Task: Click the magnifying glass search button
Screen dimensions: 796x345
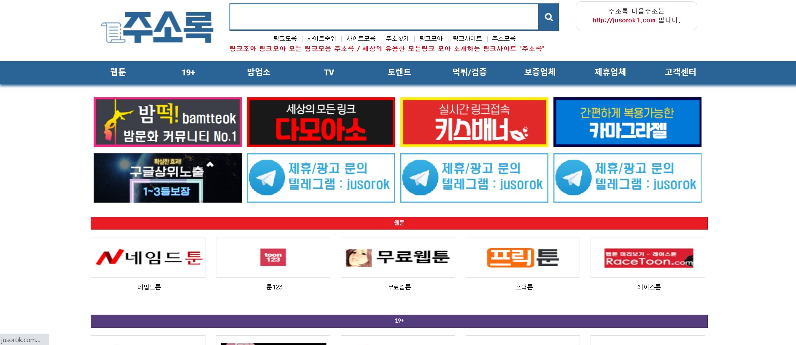Action: click(548, 17)
